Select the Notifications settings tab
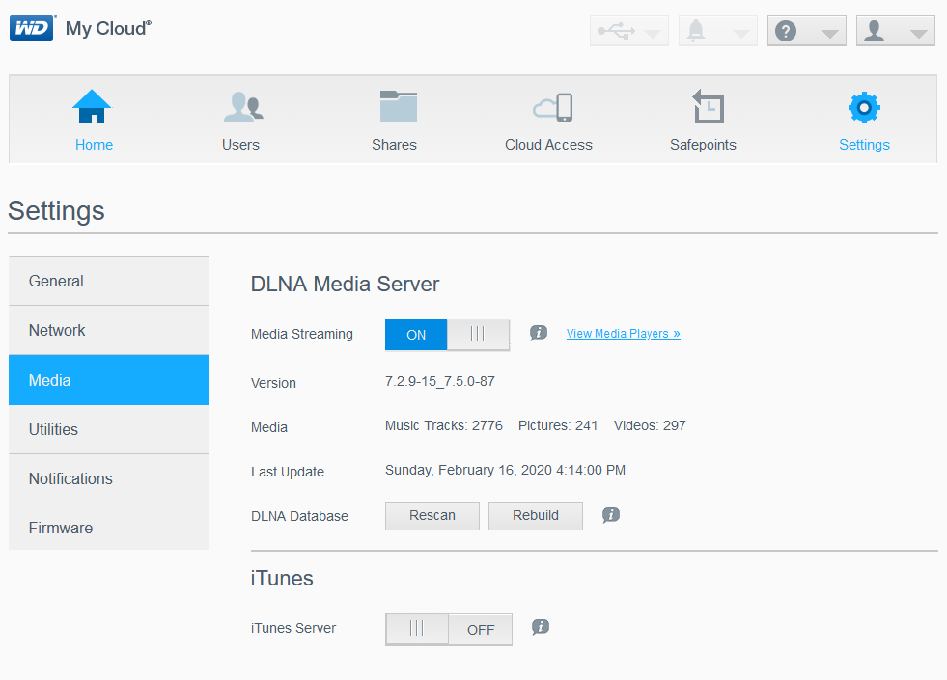Screen dimensions: 947x680 pyautogui.click(x=109, y=478)
